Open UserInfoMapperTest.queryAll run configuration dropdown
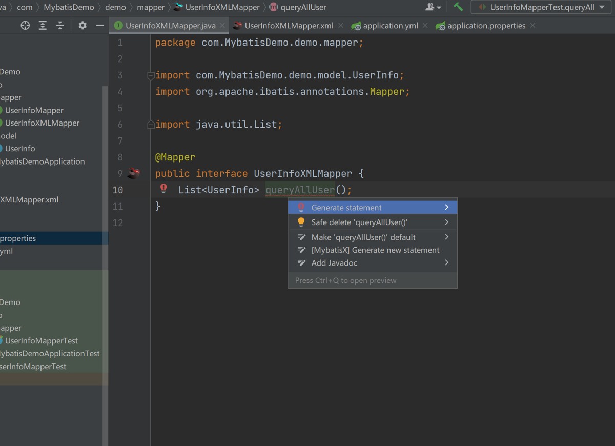Viewport: 615px width, 446px height. (x=541, y=7)
